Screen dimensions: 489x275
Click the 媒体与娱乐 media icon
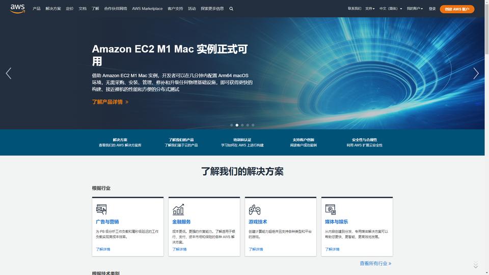click(x=330, y=209)
